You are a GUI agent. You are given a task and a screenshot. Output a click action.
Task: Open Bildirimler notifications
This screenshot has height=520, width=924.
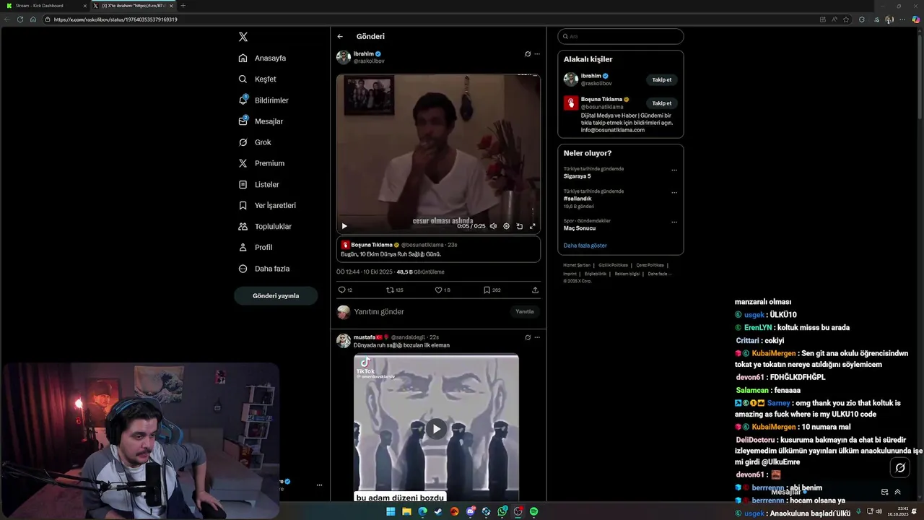264,100
